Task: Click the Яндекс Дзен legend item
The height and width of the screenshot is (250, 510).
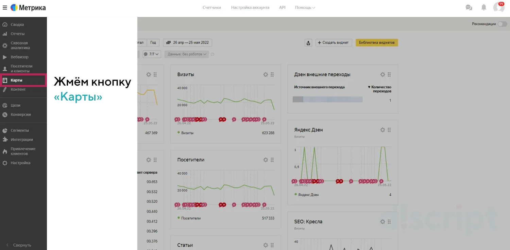Action: [306, 195]
